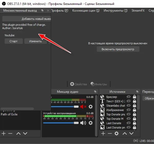Image resolution: width=154 pixels, height=144 pixels.
Task: Click the sources list vertical scrollbar
Action: [139, 102]
